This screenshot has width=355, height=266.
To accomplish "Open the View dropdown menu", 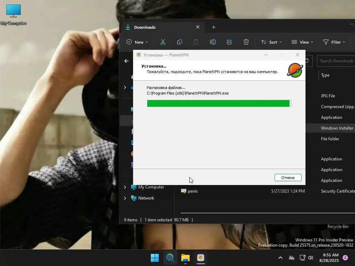I will coord(302,42).
